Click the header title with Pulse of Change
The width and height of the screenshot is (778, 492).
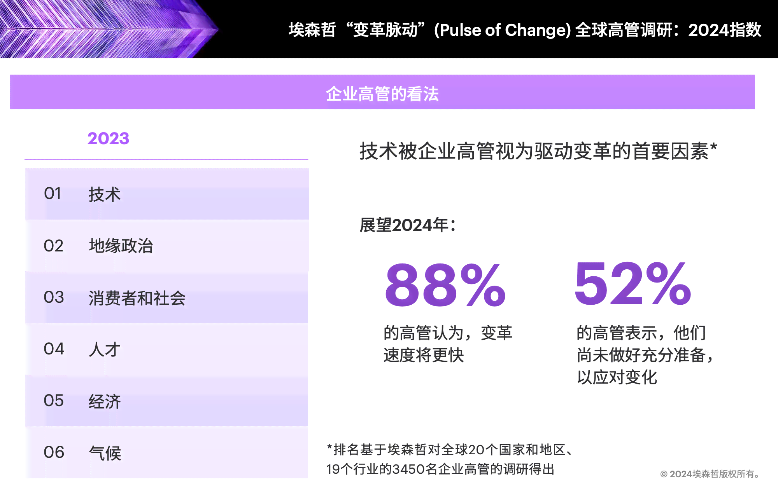pos(525,30)
